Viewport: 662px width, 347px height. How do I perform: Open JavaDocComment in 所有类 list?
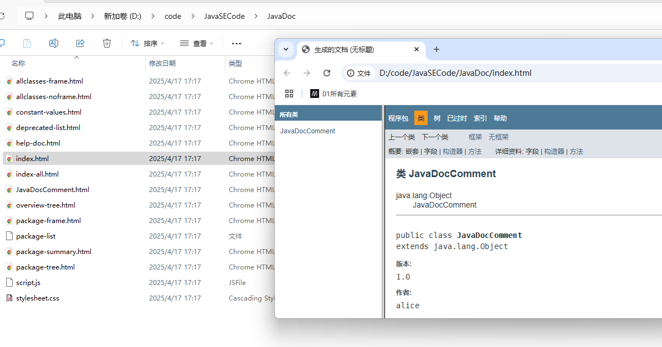tap(307, 131)
